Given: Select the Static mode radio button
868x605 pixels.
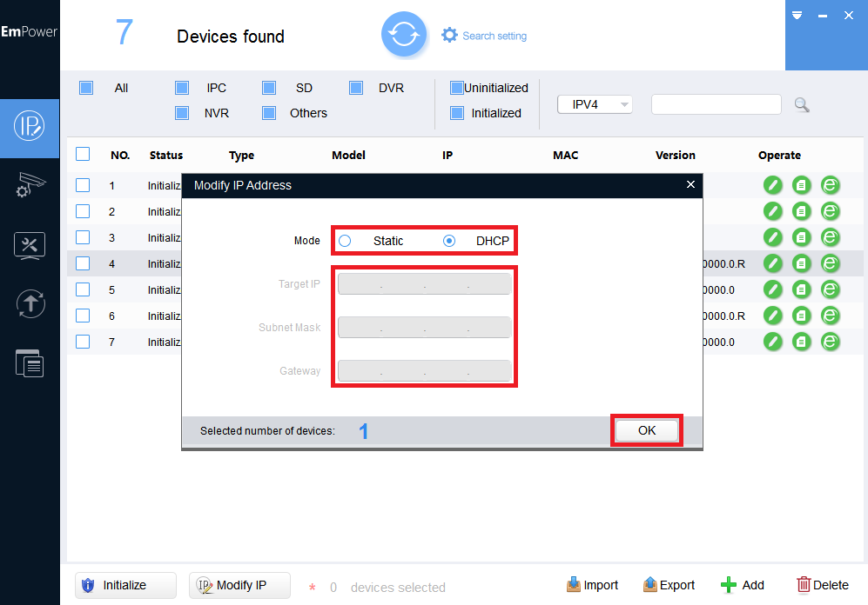Looking at the screenshot, I should pos(345,241).
